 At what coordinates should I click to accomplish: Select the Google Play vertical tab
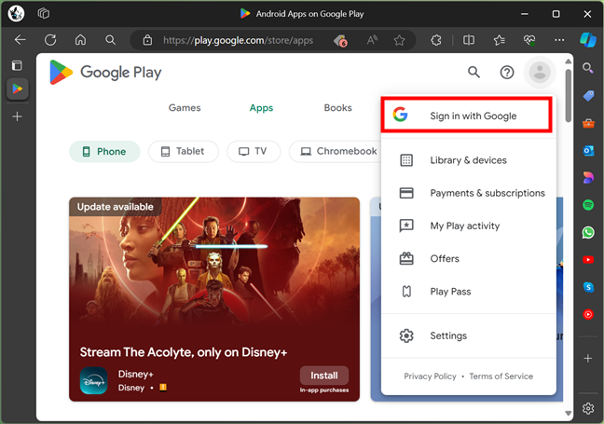(18, 89)
